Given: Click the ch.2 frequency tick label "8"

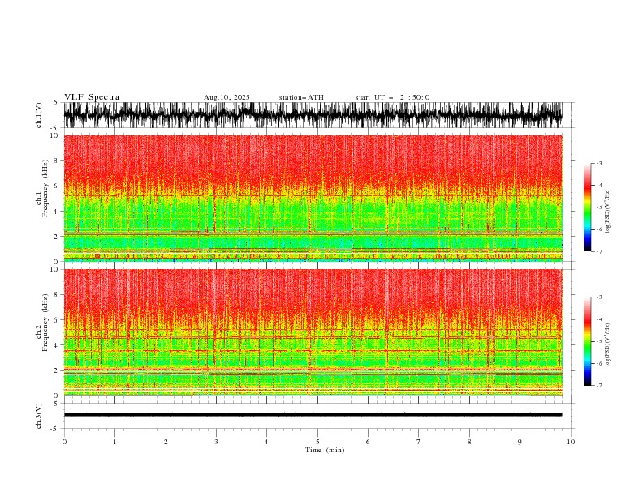Looking at the screenshot, I should (57, 295).
